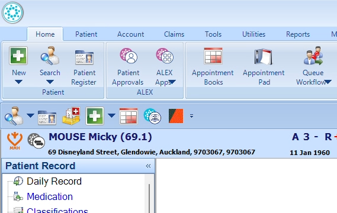Viewport: 337px width, 213px height.
Task: Click the orange MMH patient portal icon
Action: (x=15, y=141)
